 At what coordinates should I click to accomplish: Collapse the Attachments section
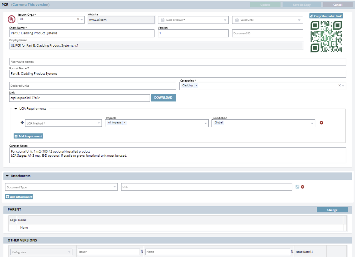(x=7, y=176)
